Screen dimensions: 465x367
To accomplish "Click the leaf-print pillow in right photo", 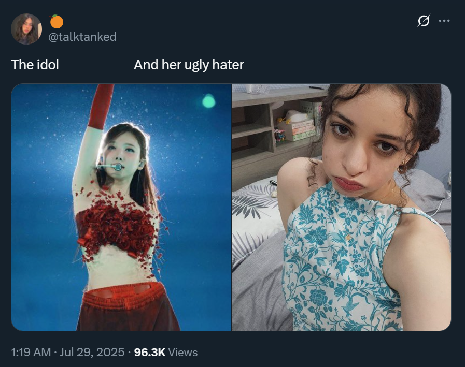I will tap(256, 219).
